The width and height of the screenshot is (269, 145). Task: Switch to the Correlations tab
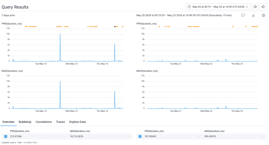[x=44, y=122]
